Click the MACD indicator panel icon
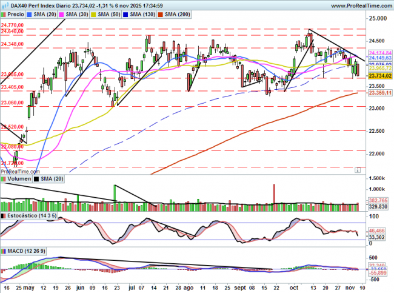The height and width of the screenshot is (293, 394). (x=4, y=251)
